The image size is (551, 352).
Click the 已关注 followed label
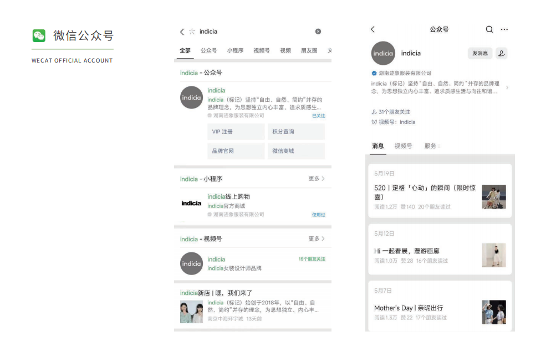(319, 116)
